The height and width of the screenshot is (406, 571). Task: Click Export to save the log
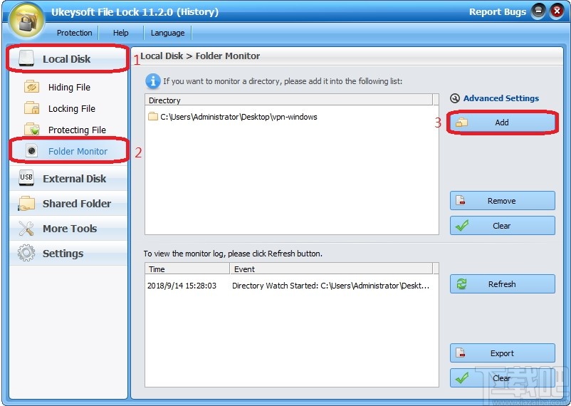pyautogui.click(x=503, y=353)
